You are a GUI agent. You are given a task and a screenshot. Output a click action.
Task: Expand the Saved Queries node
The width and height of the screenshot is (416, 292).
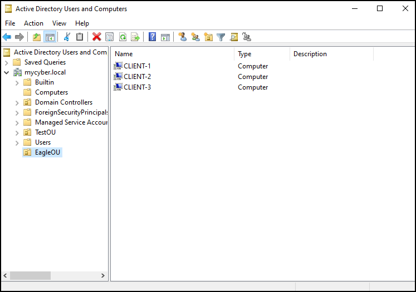(7, 62)
